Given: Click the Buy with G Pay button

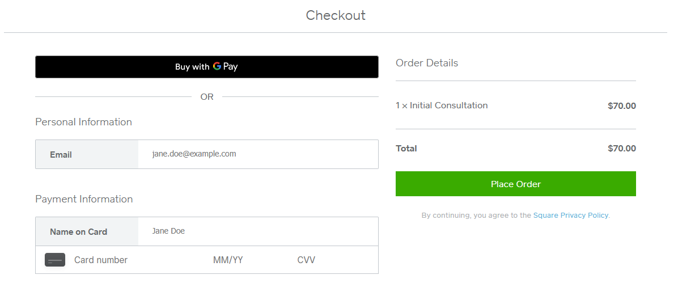Looking at the screenshot, I should (x=206, y=67).
